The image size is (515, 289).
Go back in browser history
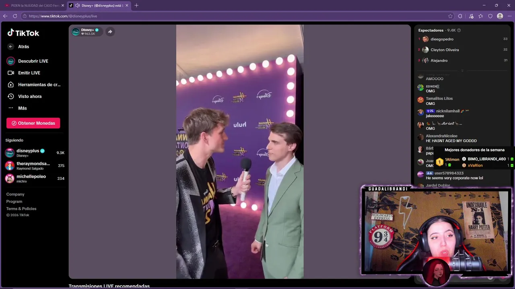[x=5, y=16]
